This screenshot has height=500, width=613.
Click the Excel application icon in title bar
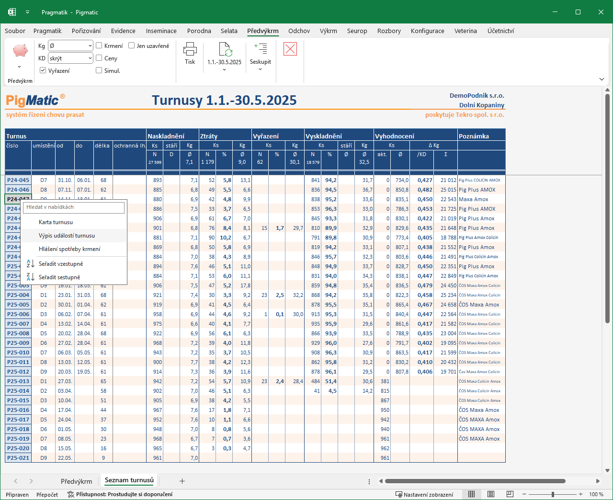tap(12, 12)
